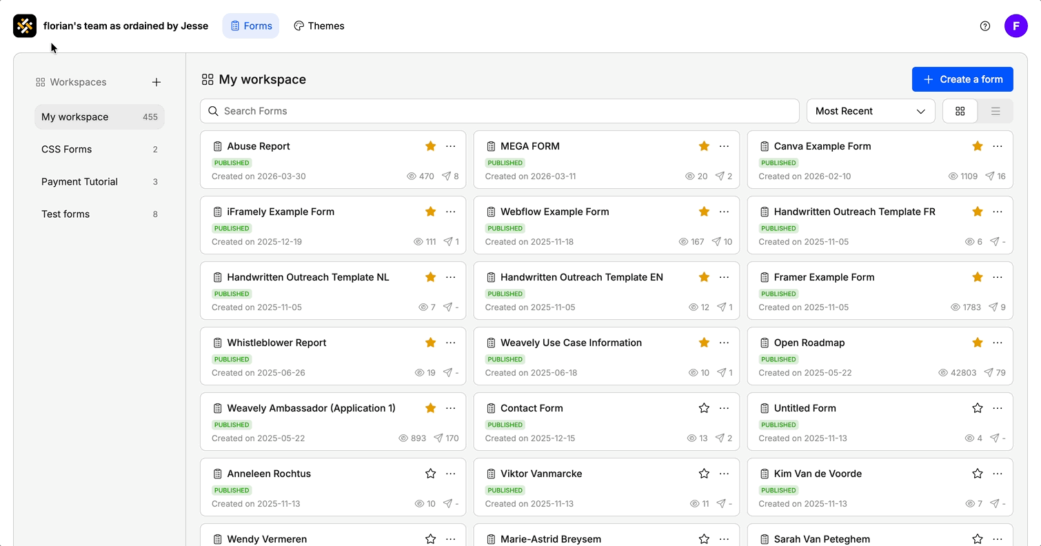Unstar the Weavely Use Case Information form

(704, 343)
